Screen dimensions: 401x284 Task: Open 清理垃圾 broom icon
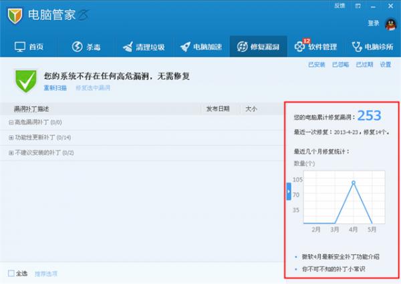(x=128, y=47)
